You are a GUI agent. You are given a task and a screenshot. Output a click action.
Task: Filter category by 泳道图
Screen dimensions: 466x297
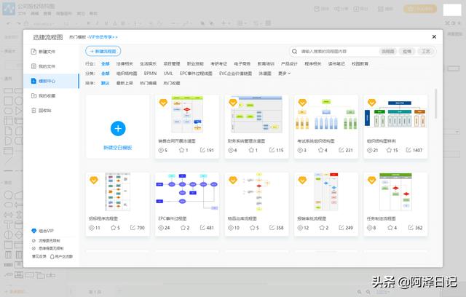(x=265, y=74)
